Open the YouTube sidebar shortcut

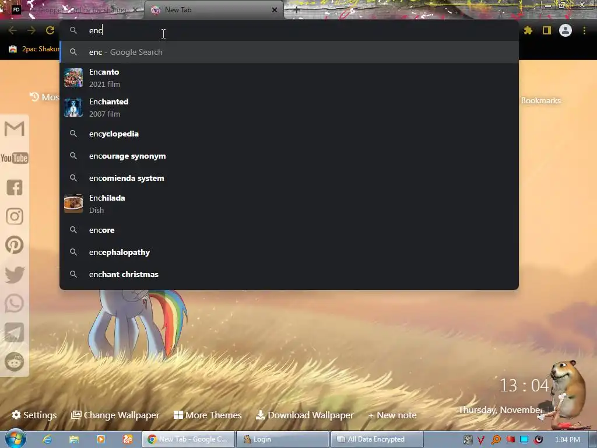(15, 158)
